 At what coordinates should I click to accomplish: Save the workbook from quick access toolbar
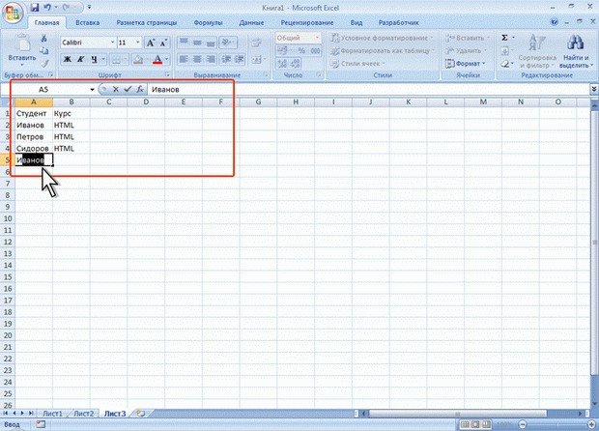35,8
